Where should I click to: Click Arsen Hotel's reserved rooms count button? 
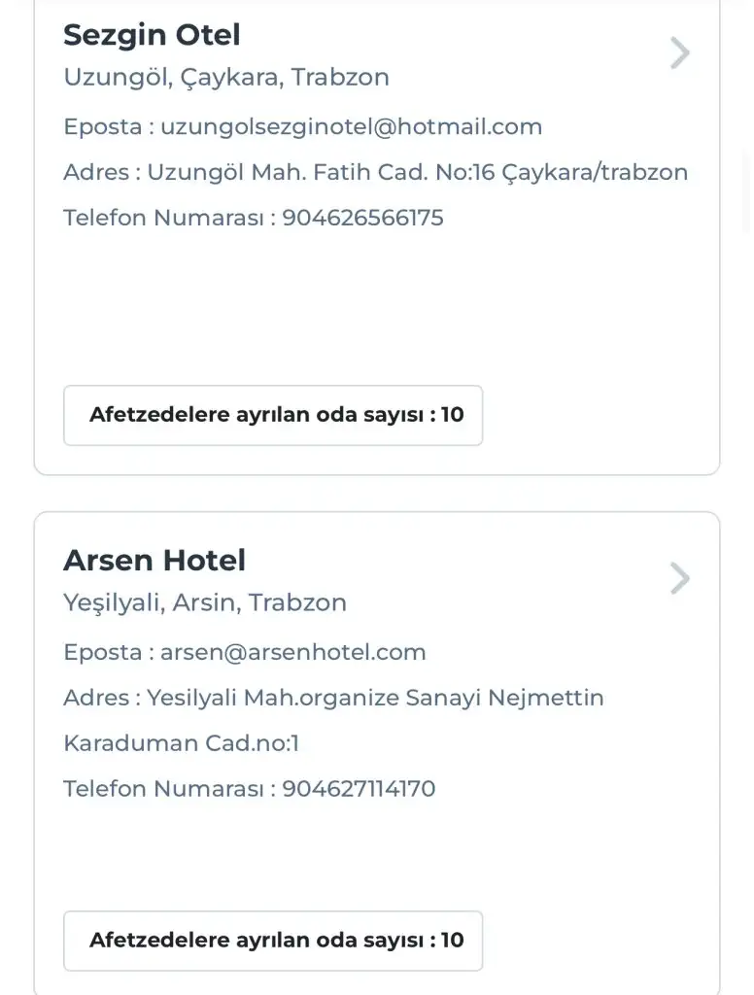pos(273,941)
